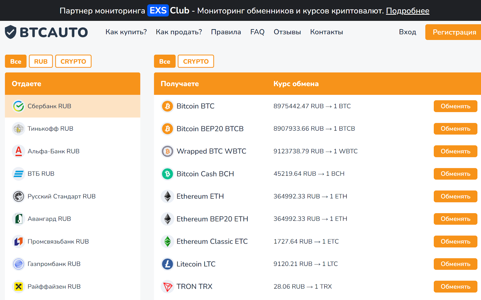Open the Правила page

pos(226,32)
